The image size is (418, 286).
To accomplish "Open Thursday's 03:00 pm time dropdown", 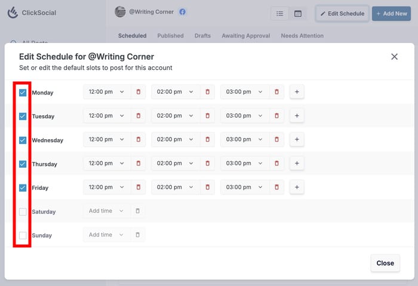I will [x=244, y=164].
